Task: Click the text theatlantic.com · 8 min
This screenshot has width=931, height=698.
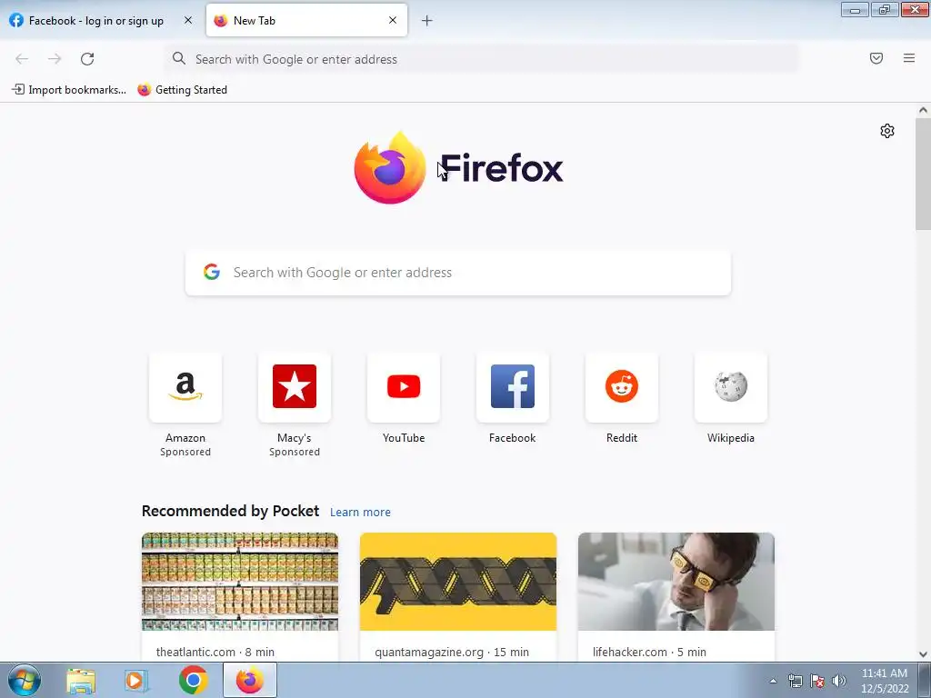Action: [x=215, y=652]
